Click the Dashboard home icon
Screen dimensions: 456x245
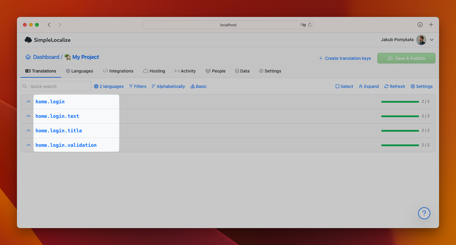pyautogui.click(x=28, y=57)
